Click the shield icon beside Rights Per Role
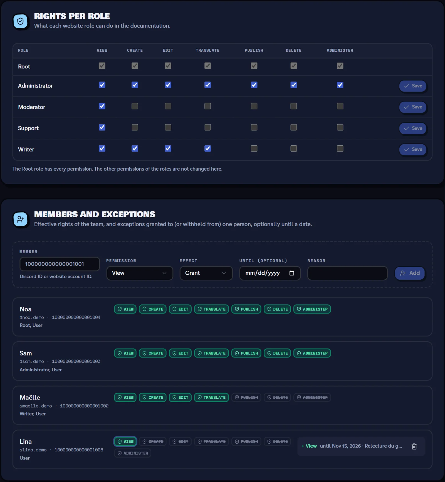Viewport: 445px width, 482px height. 20,21
